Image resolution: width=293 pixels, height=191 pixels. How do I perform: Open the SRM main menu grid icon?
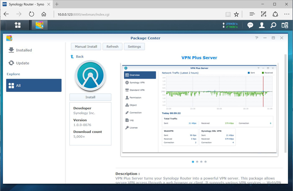(18, 25)
